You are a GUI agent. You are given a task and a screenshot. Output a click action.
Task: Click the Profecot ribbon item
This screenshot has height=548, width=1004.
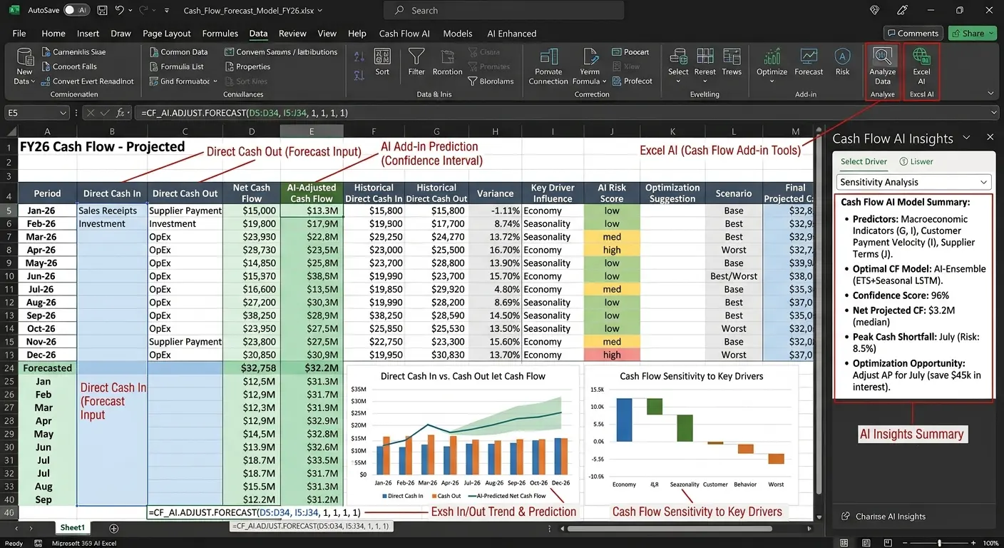coord(631,81)
